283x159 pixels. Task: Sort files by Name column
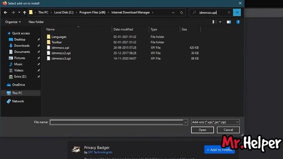(x=50, y=30)
